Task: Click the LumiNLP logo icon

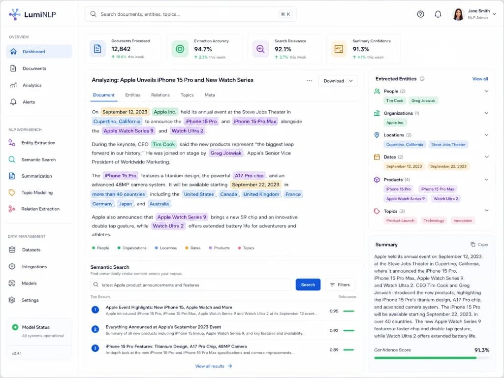Action: [x=14, y=14]
